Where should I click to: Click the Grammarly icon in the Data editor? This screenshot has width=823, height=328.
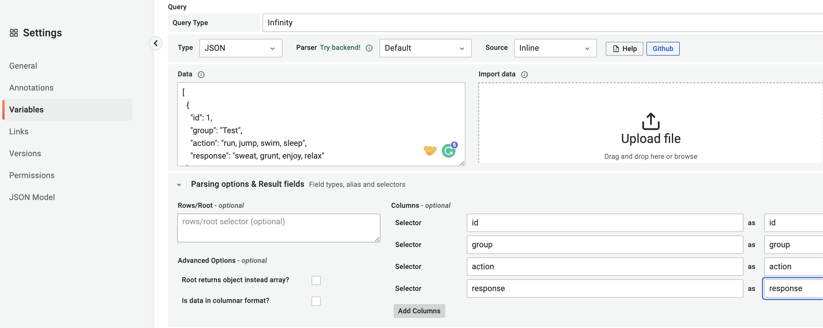pyautogui.click(x=449, y=150)
